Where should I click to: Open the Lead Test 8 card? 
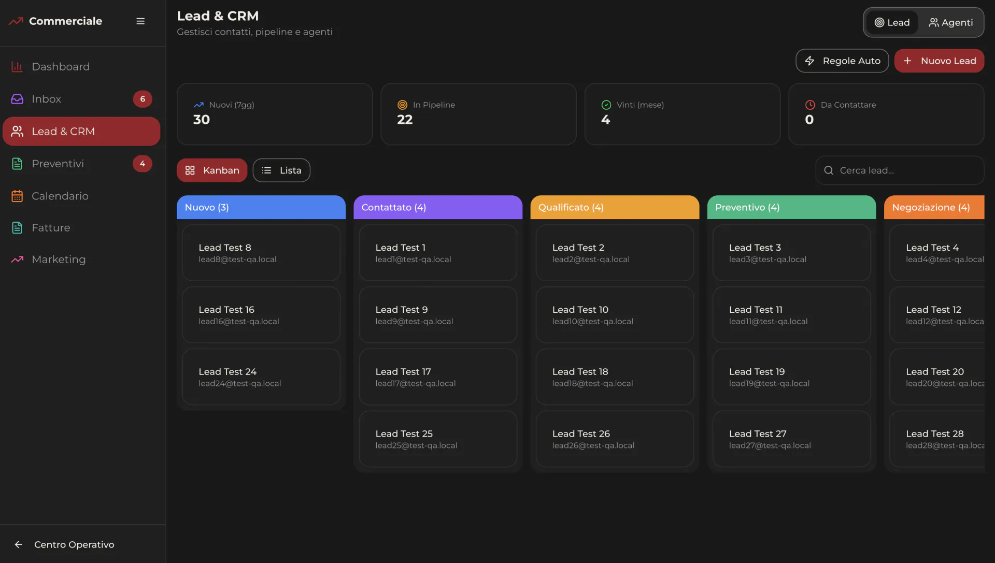pyautogui.click(x=261, y=253)
